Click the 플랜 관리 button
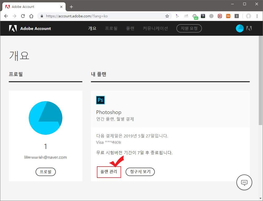Screen dimensions: 263x201 (x=109, y=172)
